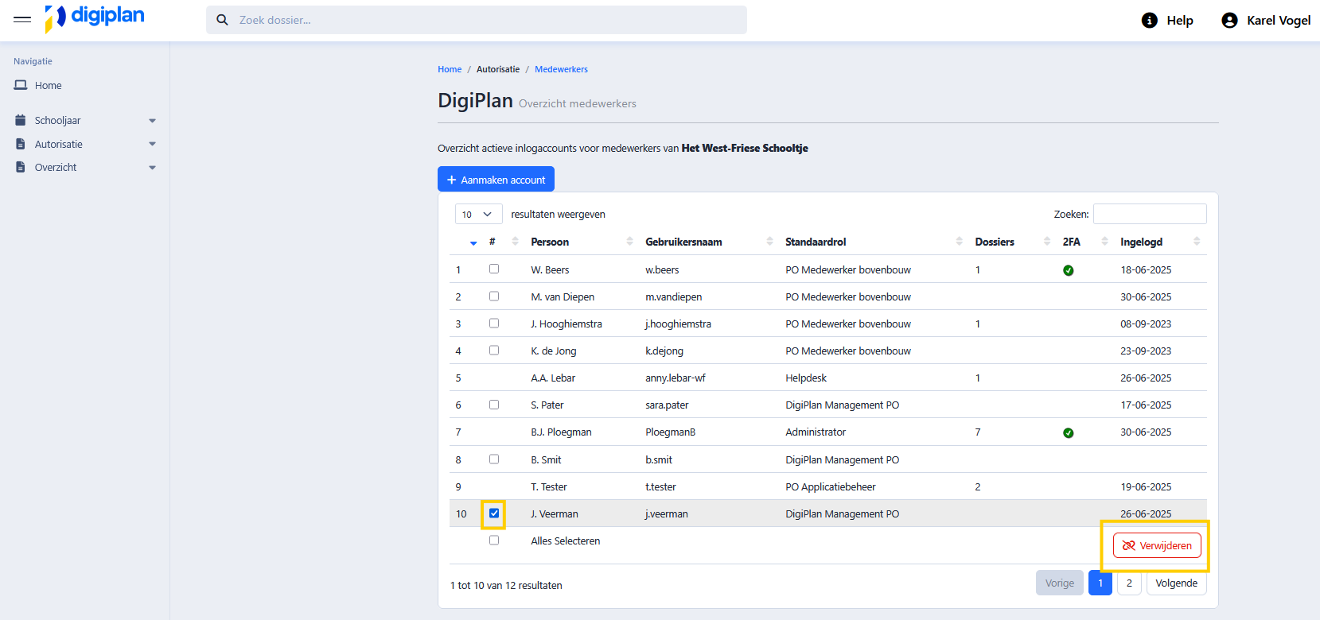Click the Schooljaar calendar icon
This screenshot has height=620, width=1320.
[x=21, y=120]
